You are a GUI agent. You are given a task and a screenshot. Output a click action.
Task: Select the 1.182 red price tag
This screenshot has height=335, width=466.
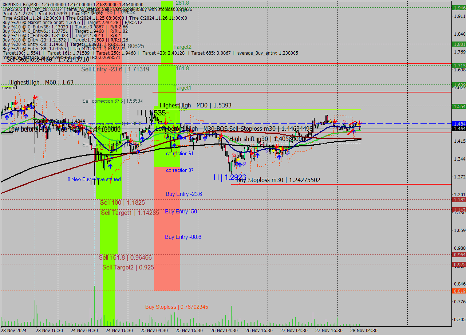[459, 200]
